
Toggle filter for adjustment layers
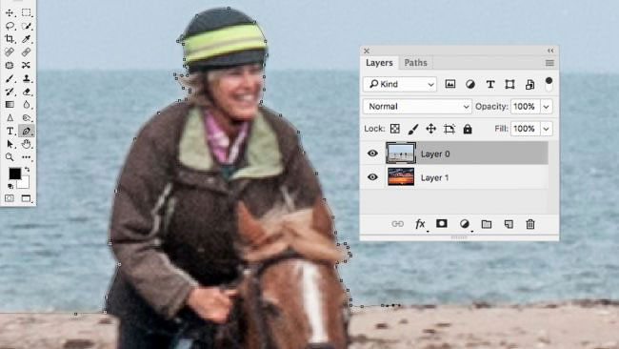click(x=470, y=84)
